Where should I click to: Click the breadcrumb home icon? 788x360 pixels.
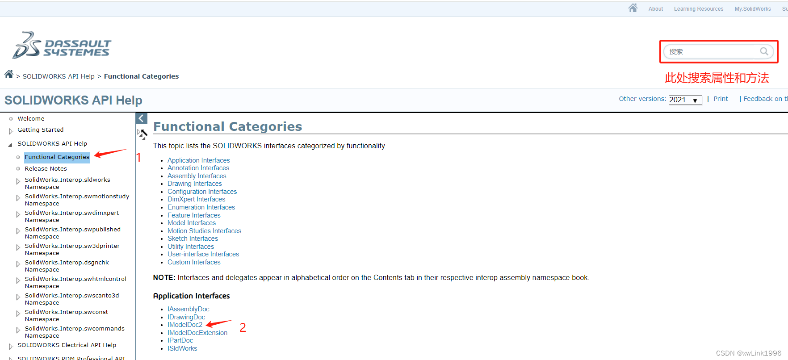[9, 74]
